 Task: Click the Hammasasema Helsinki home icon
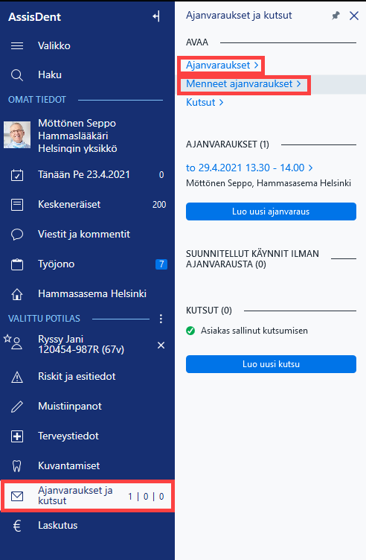[17, 294]
